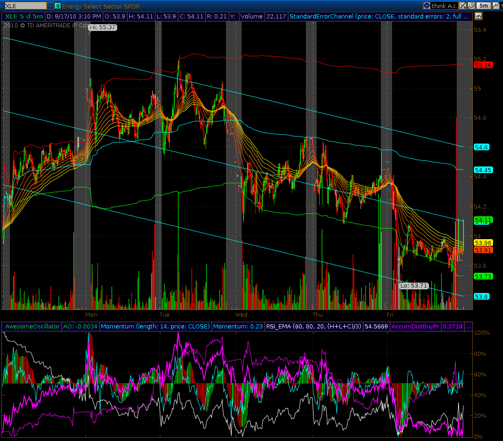Click the chart studies icon in toolbar
The image size is (503, 441).
tap(496, 5)
